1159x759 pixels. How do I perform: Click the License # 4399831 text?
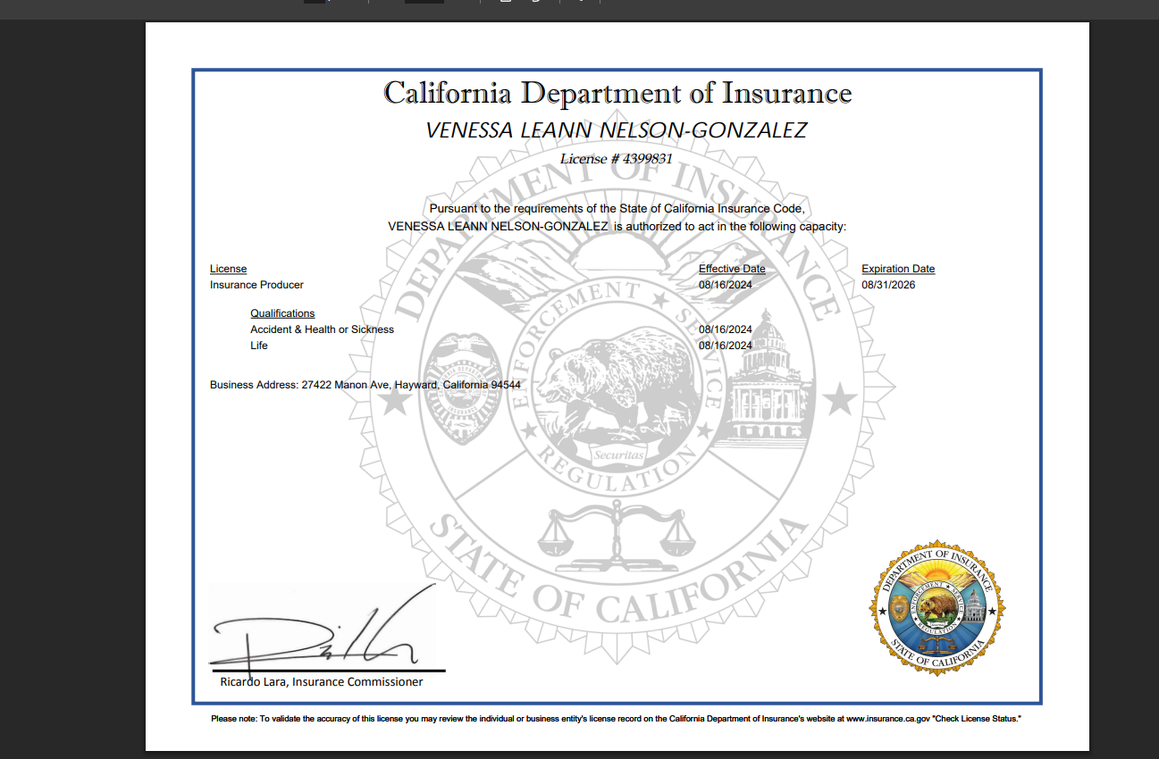tap(616, 159)
